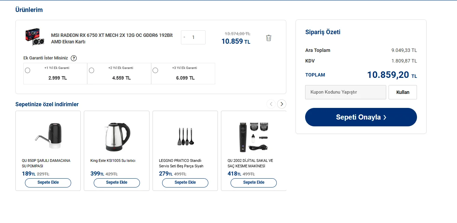Open the extended warranty help question mark

(74, 58)
